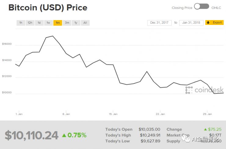The image size is (226, 149).
Task: Edit the Dec 31, 2017 start date
Action: pos(159,23)
